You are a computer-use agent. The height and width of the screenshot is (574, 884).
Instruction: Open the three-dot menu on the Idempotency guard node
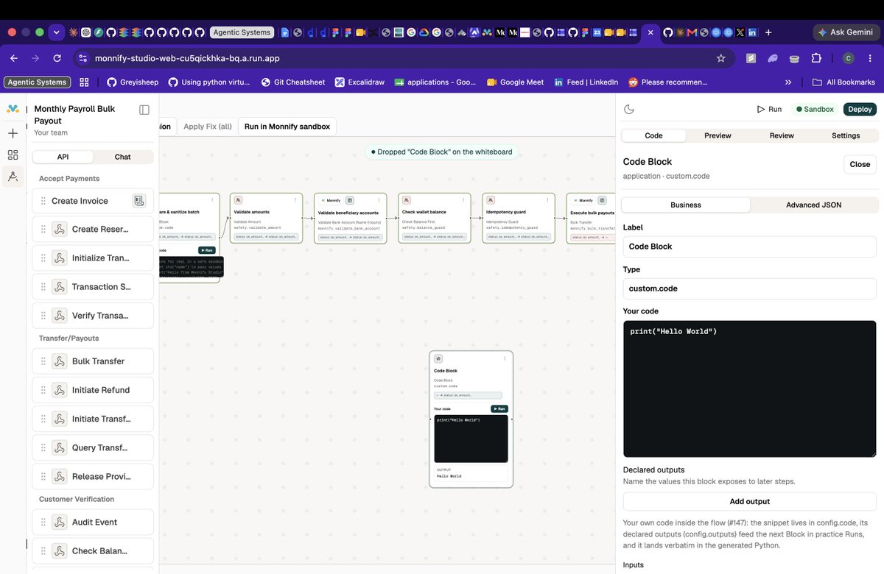[x=547, y=199]
